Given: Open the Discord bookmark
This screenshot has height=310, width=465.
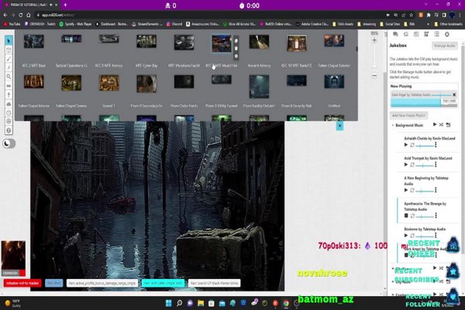Looking at the screenshot, I should click(x=174, y=24).
